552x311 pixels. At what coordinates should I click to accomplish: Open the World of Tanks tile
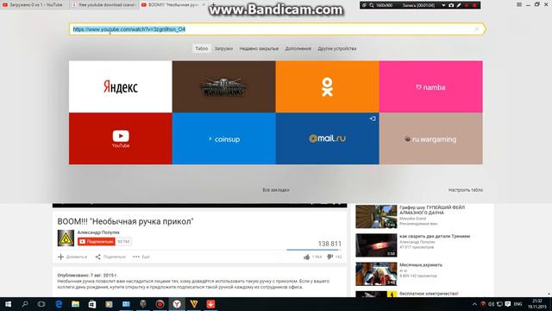(x=224, y=86)
